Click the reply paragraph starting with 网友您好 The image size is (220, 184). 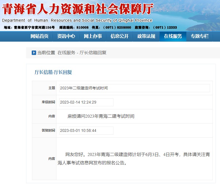(134, 158)
